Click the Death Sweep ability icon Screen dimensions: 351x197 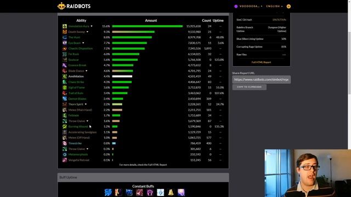coord(65,32)
